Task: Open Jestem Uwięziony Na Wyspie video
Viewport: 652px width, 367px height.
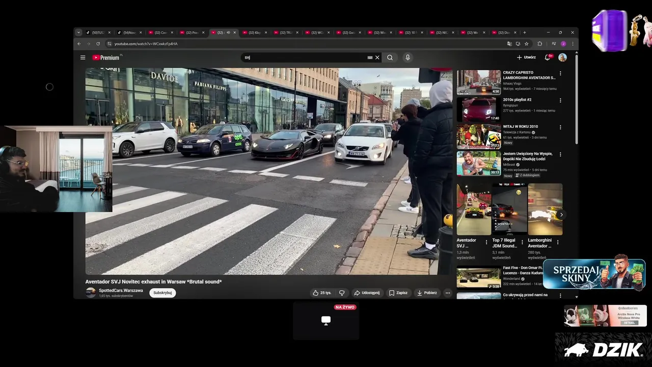Action: (478, 163)
